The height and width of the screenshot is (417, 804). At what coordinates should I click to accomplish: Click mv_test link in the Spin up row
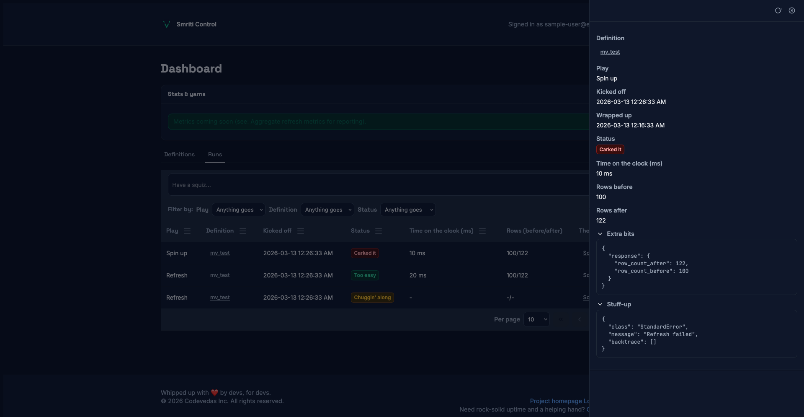click(x=220, y=253)
